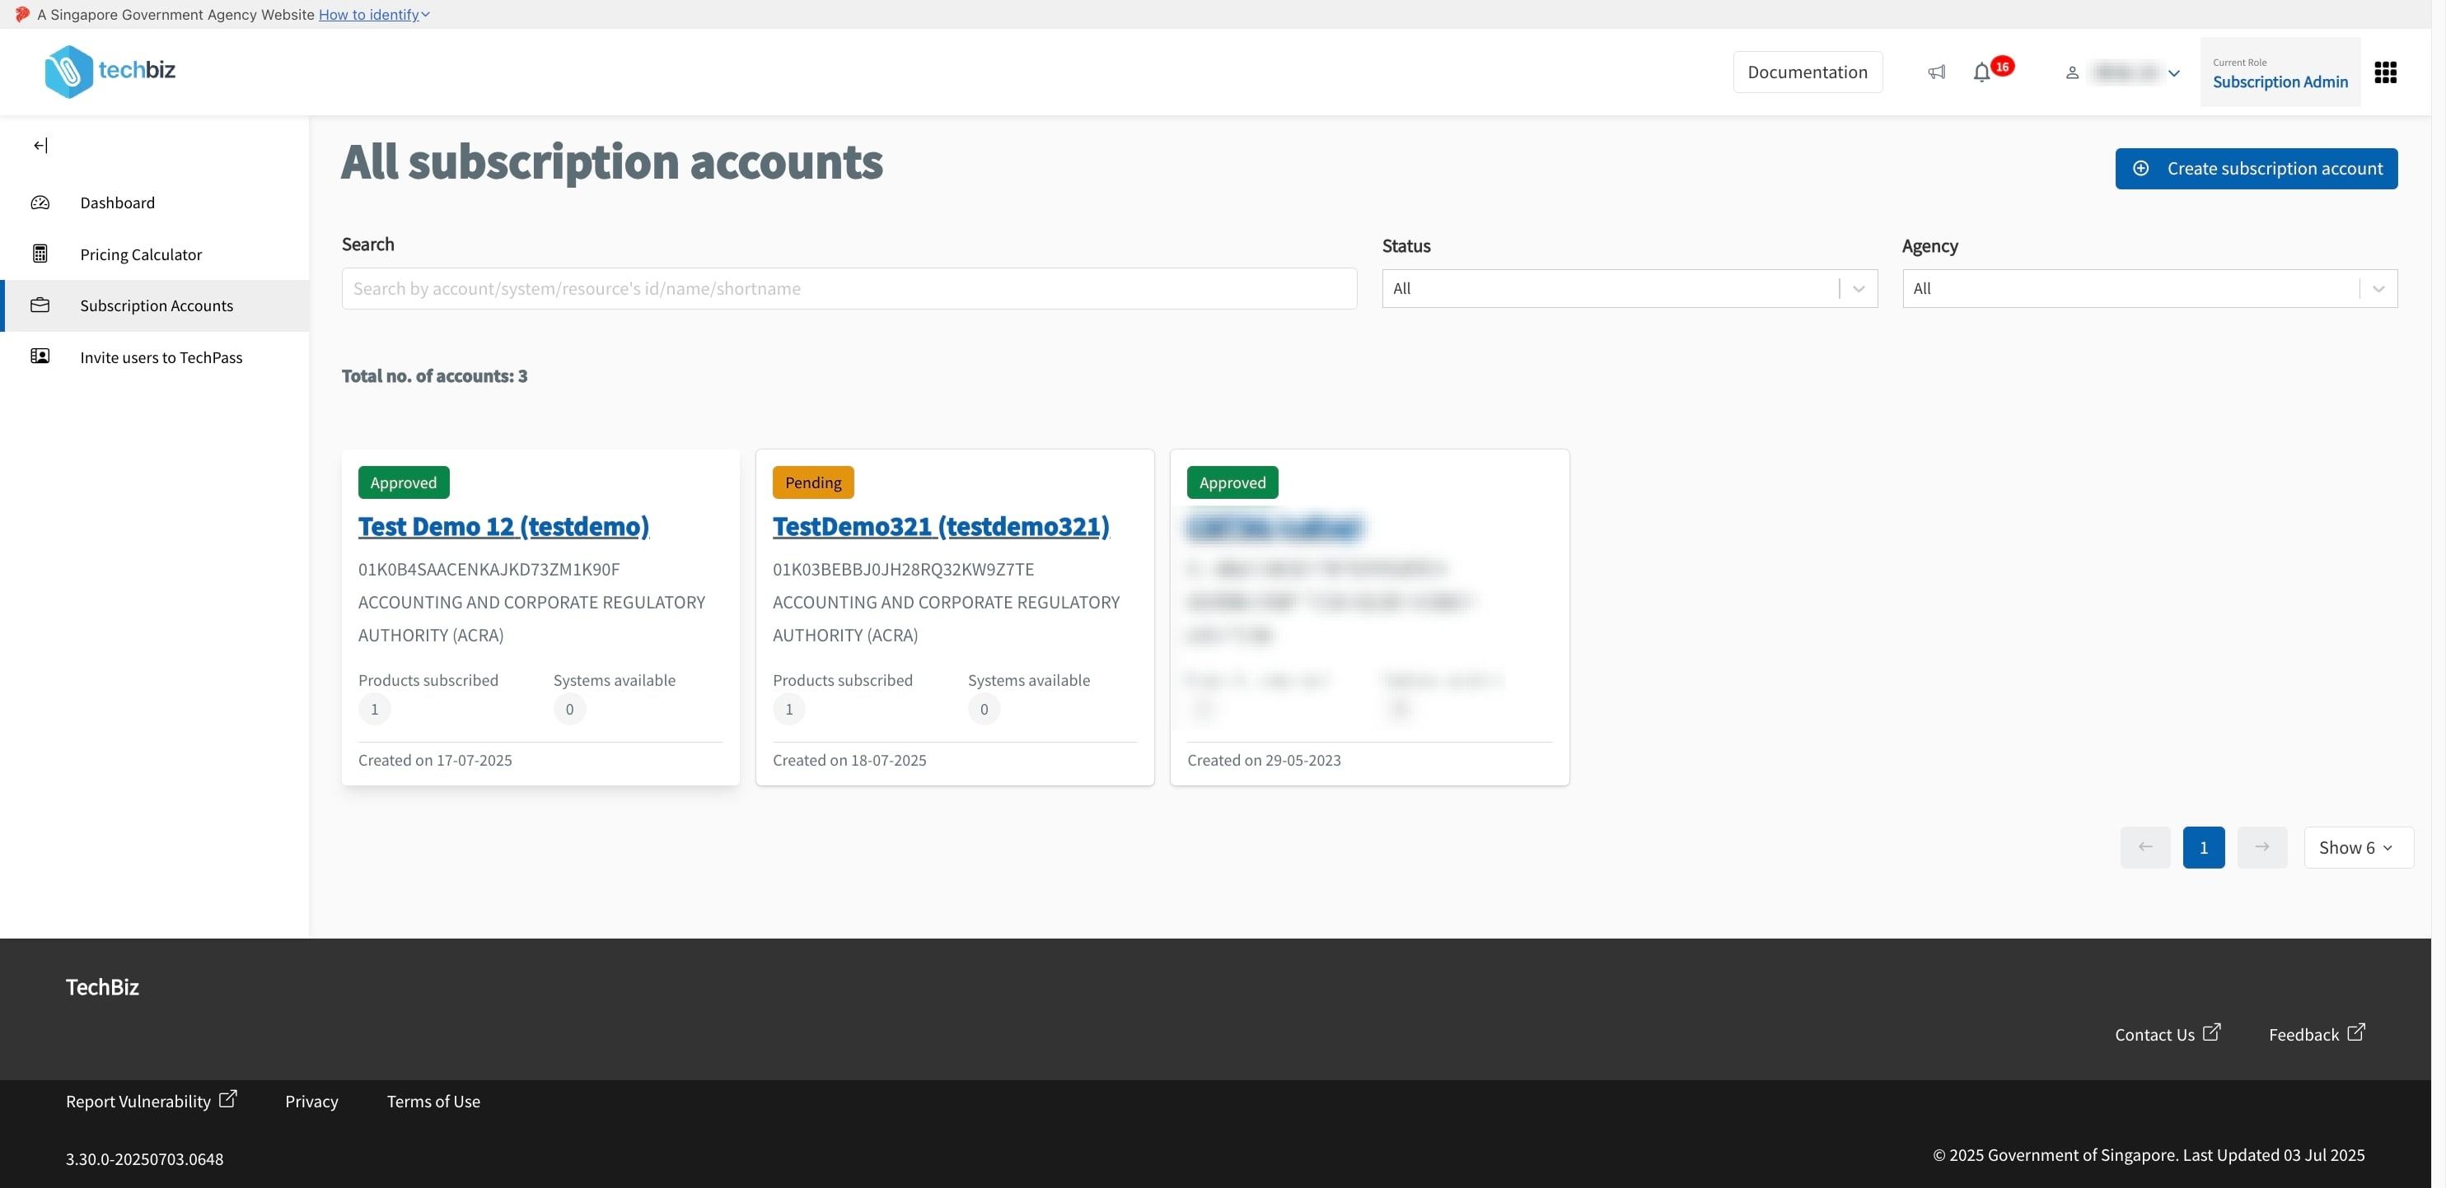Open Dashboard in the sidebar
The width and height of the screenshot is (2446, 1188).
(117, 202)
